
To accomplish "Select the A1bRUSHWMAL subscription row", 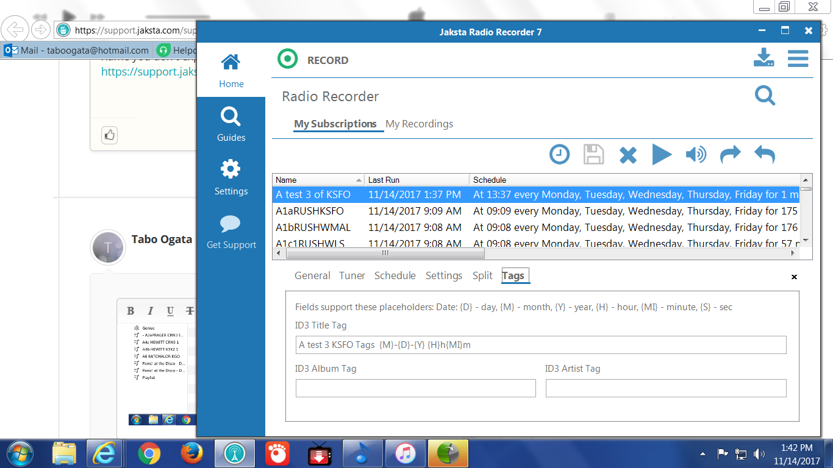I will pos(536,227).
